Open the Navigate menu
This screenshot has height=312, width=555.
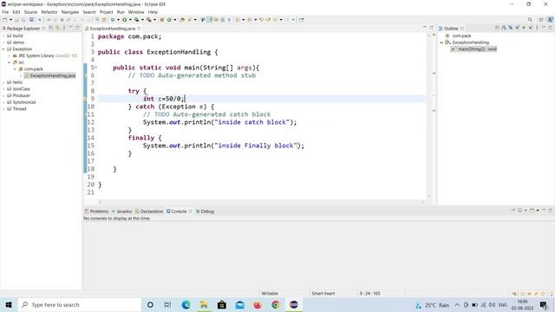pos(70,12)
